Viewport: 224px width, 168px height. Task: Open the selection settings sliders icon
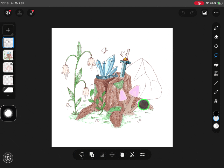coord(142,155)
